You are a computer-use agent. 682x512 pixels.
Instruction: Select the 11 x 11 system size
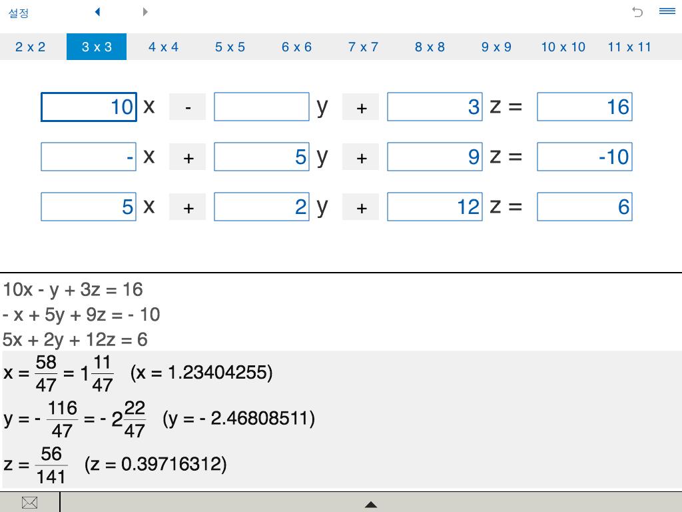[629, 47]
